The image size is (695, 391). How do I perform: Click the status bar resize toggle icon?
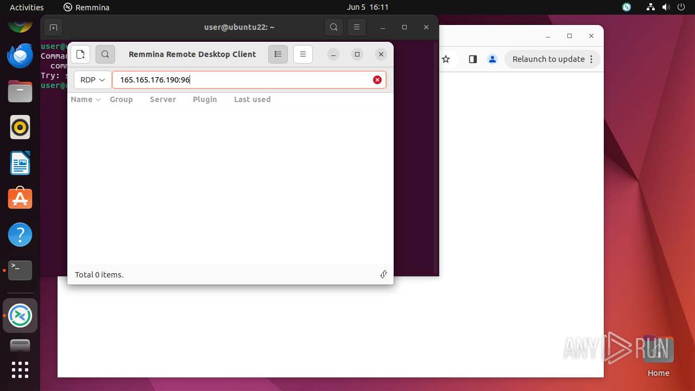click(x=383, y=274)
